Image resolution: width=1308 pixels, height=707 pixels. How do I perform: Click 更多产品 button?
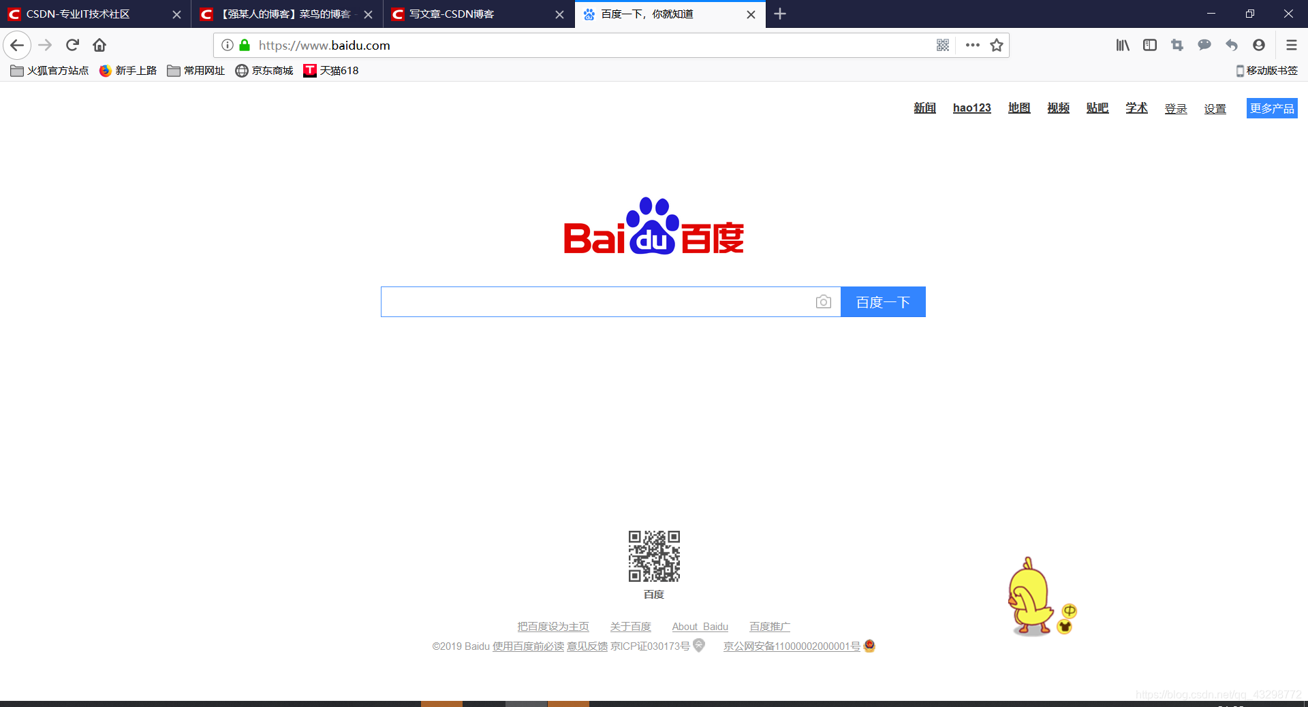click(1272, 108)
